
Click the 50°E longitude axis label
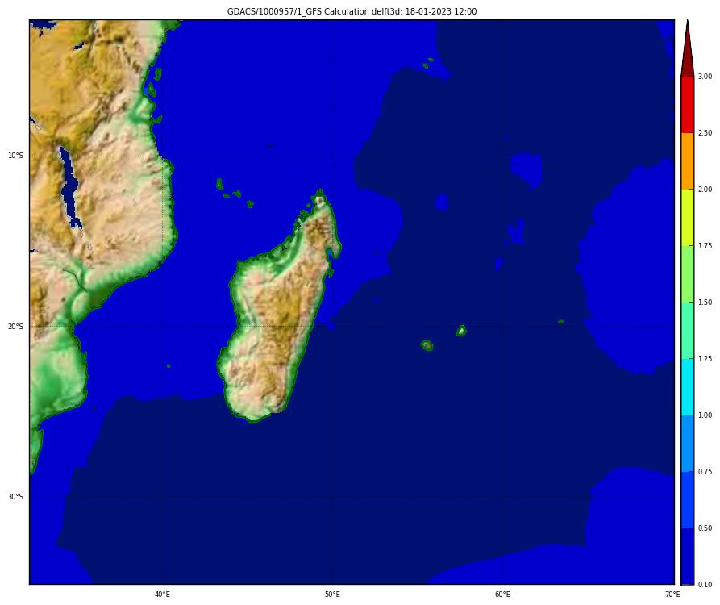[x=332, y=595]
